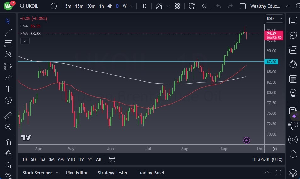This screenshot has height=179, width=300.
Task: Open the watchlist panel icon
Action: (293, 20)
